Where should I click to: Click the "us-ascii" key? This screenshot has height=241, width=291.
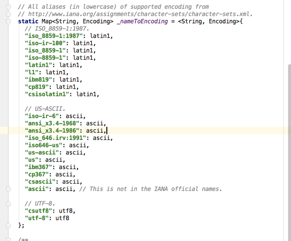[x=42, y=153]
